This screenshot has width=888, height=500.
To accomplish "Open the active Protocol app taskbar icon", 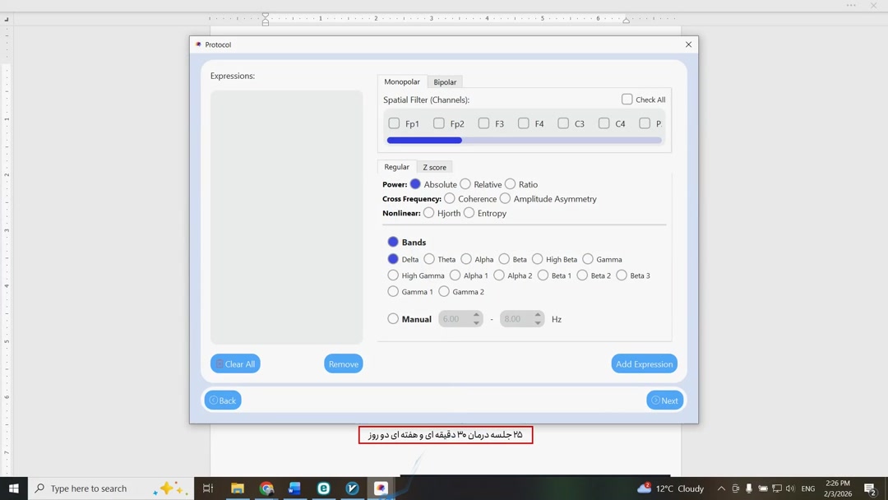I will tap(381, 488).
